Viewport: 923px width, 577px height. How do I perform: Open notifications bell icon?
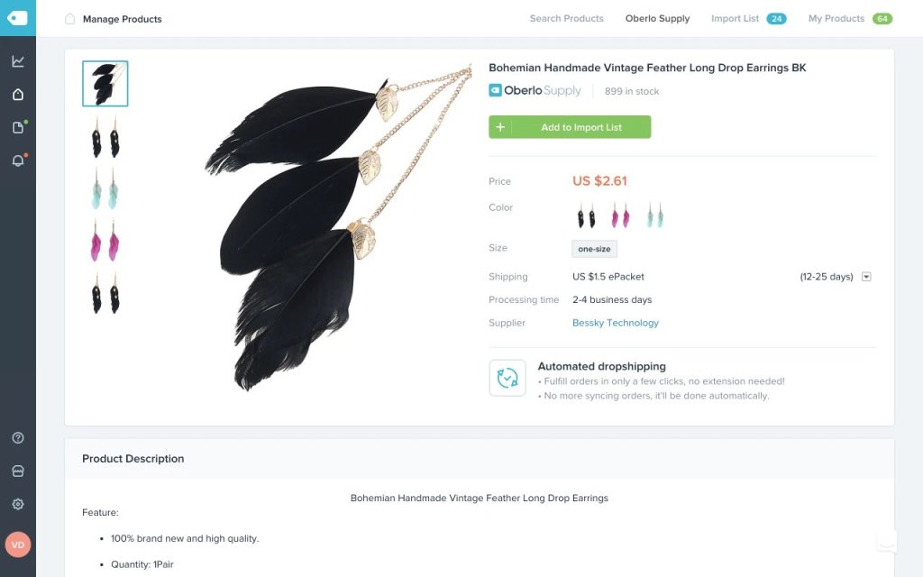click(x=18, y=160)
